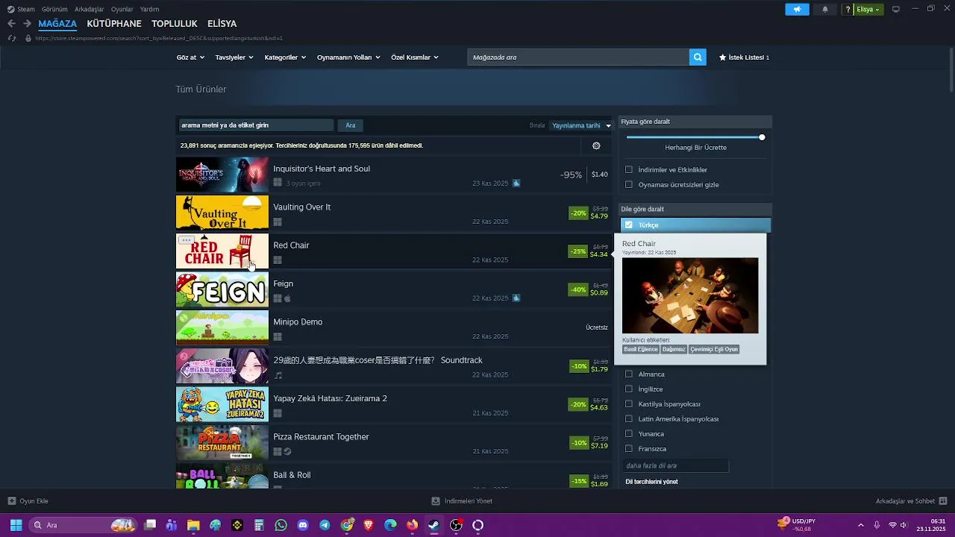Select the Yunanca language checkbox
Image resolution: width=955 pixels, height=537 pixels.
tap(629, 433)
